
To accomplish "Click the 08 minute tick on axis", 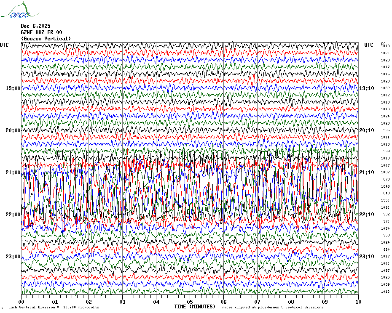I will 291,302.
